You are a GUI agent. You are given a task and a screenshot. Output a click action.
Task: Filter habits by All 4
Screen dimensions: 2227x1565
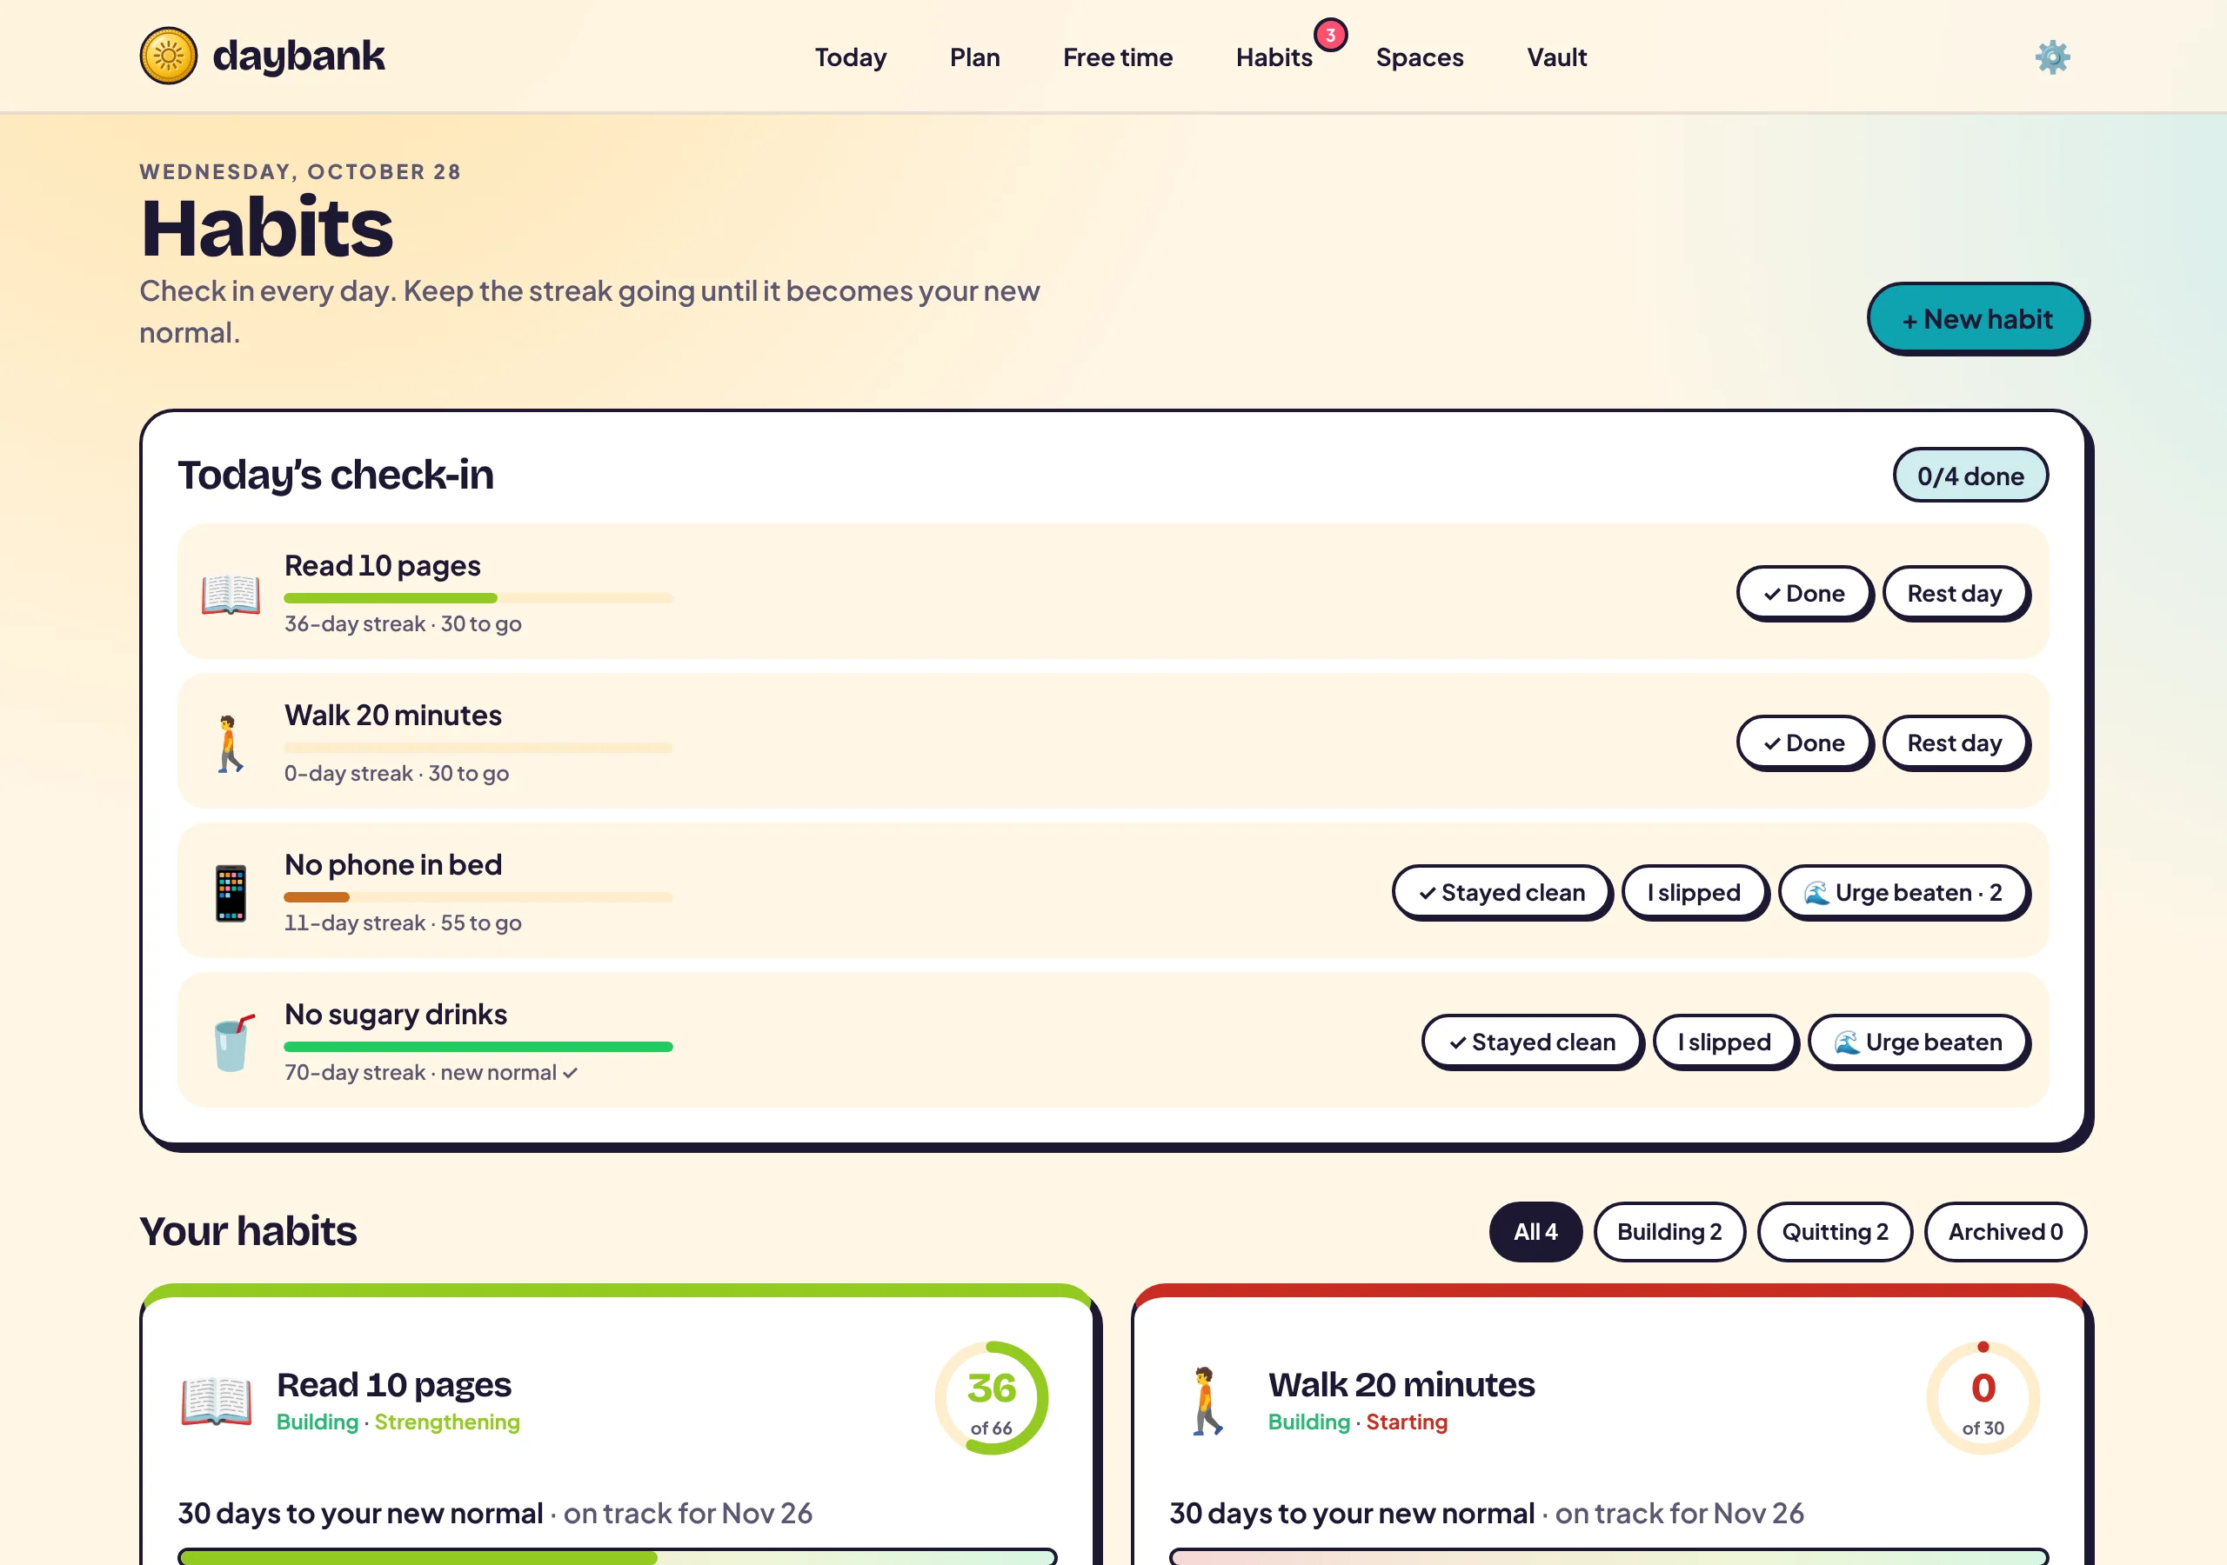(x=1535, y=1231)
